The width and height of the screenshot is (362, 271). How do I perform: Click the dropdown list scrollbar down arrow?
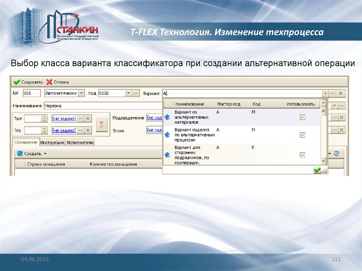pos(323,161)
